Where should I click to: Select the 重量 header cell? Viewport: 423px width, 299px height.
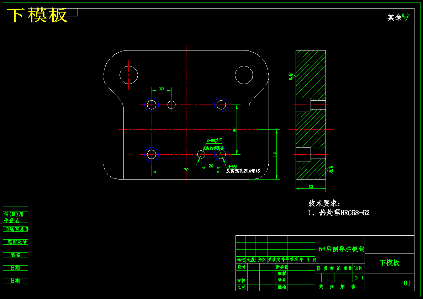click(348, 268)
